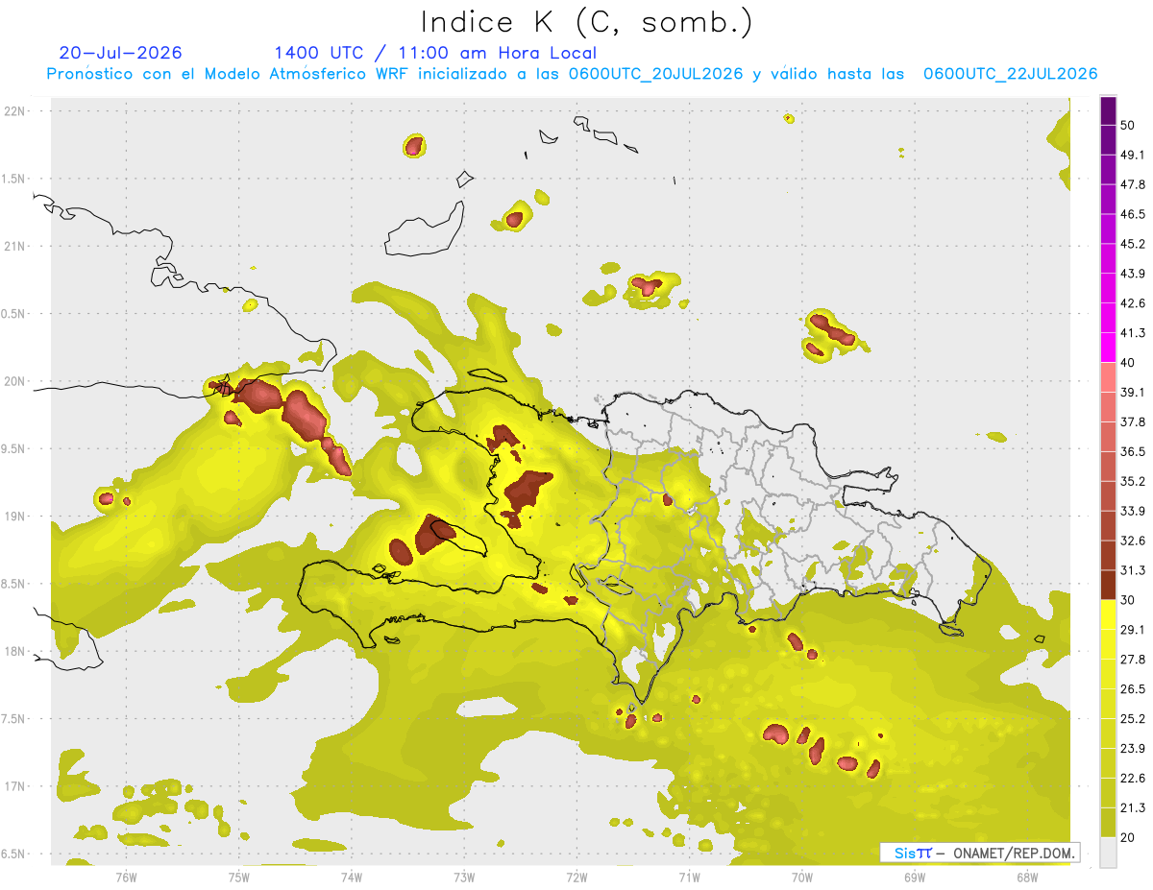The height and width of the screenshot is (890, 1153).
Task: Click the 'Indice K (C, somb.)' title
Action: (x=586, y=22)
